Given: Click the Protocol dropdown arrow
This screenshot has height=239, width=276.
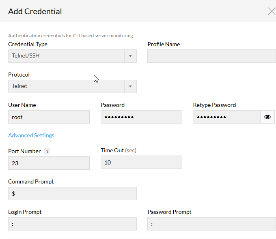Looking at the screenshot, I should pos(130,87).
